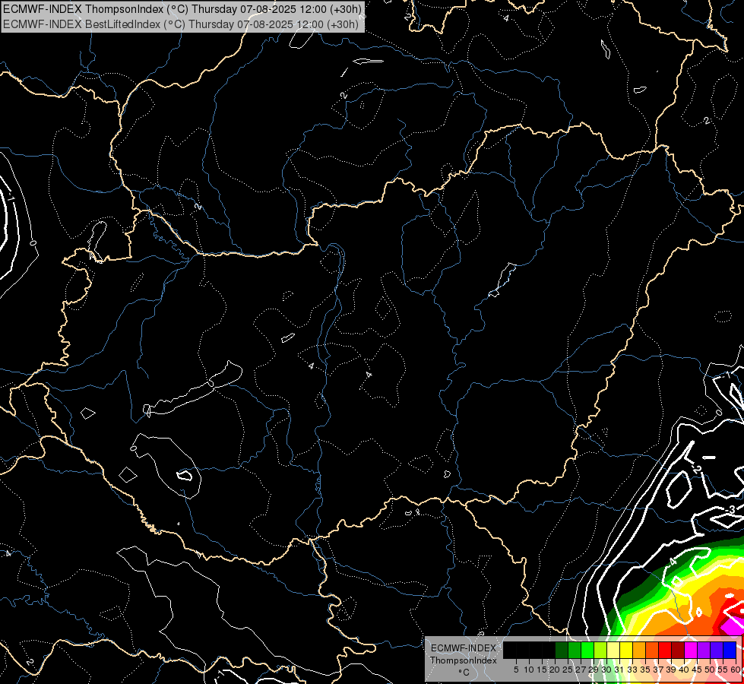744x684 pixels.
Task: Pick the bright green 27–29 legend swatch
Action: 587,651
